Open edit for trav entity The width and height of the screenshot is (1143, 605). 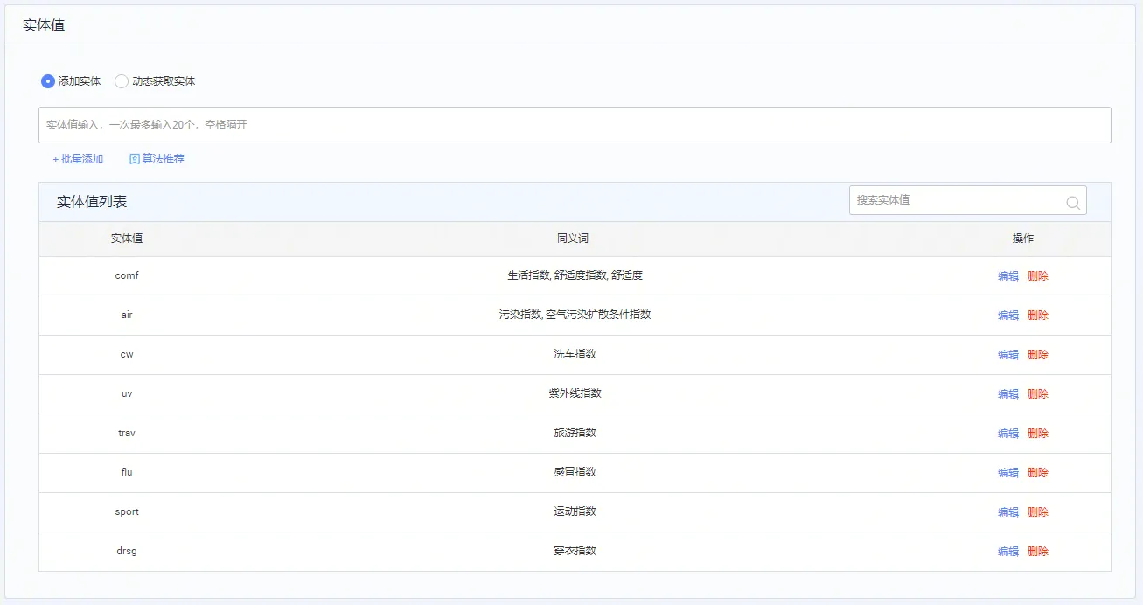[1007, 434]
